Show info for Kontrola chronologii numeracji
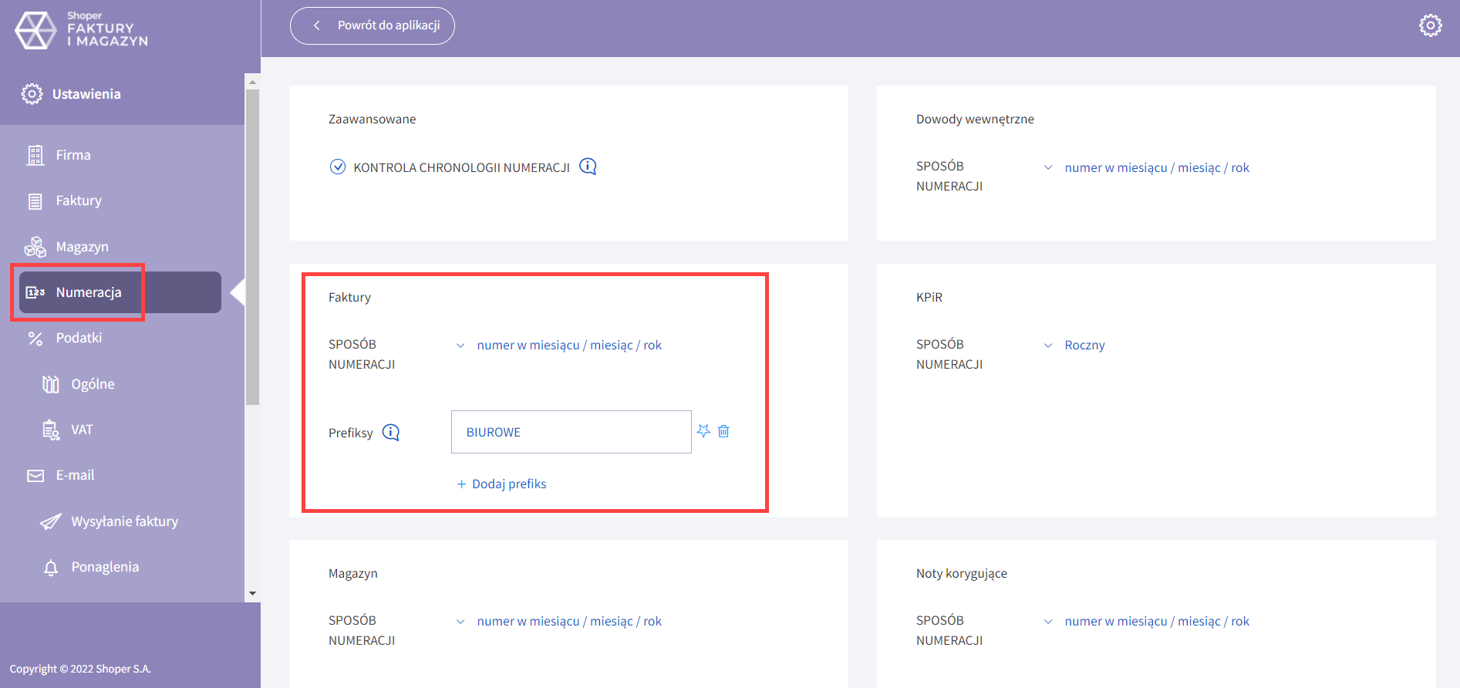This screenshot has width=1460, height=688. pos(588,167)
